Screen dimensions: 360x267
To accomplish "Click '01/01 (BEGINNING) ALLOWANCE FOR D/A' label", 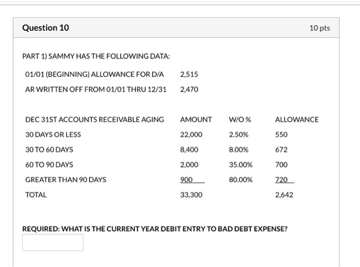I will coord(95,74).
